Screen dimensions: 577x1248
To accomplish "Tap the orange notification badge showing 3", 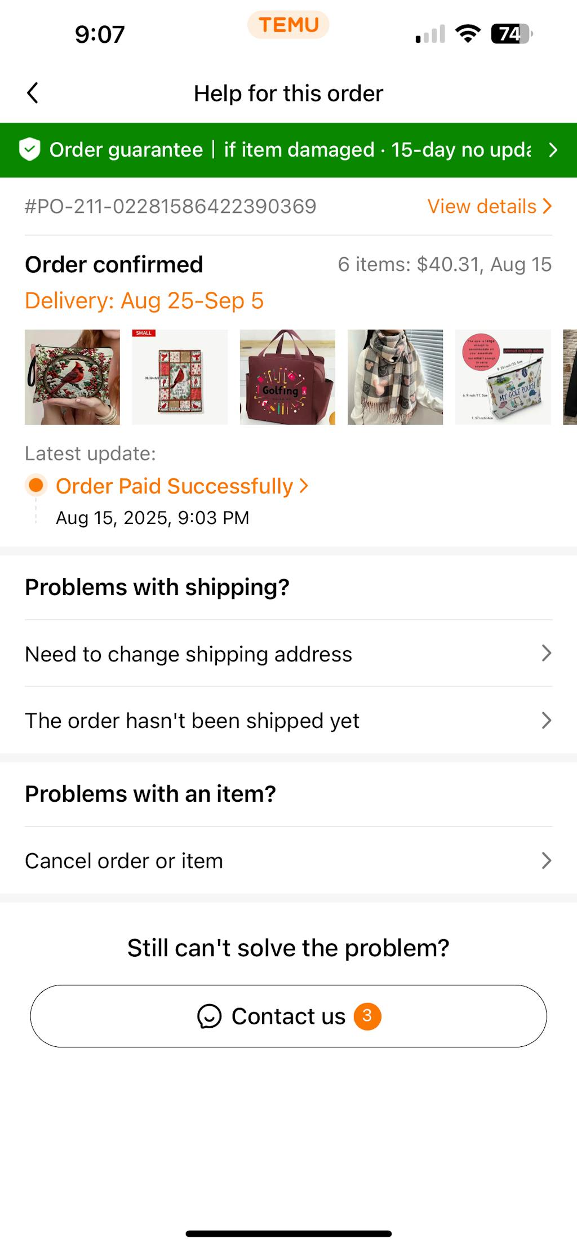I will point(367,1016).
